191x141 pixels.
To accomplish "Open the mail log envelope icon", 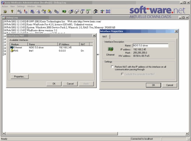I will 38,12.
